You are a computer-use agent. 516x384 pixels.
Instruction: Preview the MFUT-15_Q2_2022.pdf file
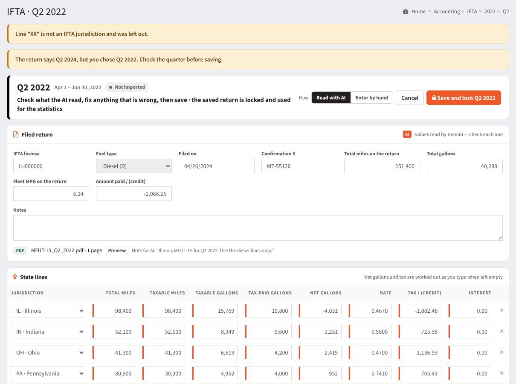(117, 250)
